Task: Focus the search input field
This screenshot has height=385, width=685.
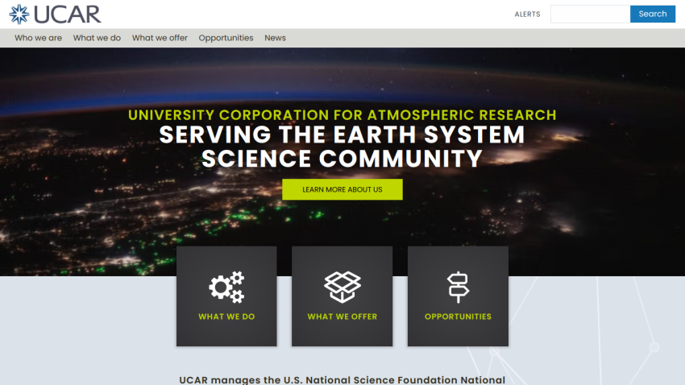Action: point(590,14)
